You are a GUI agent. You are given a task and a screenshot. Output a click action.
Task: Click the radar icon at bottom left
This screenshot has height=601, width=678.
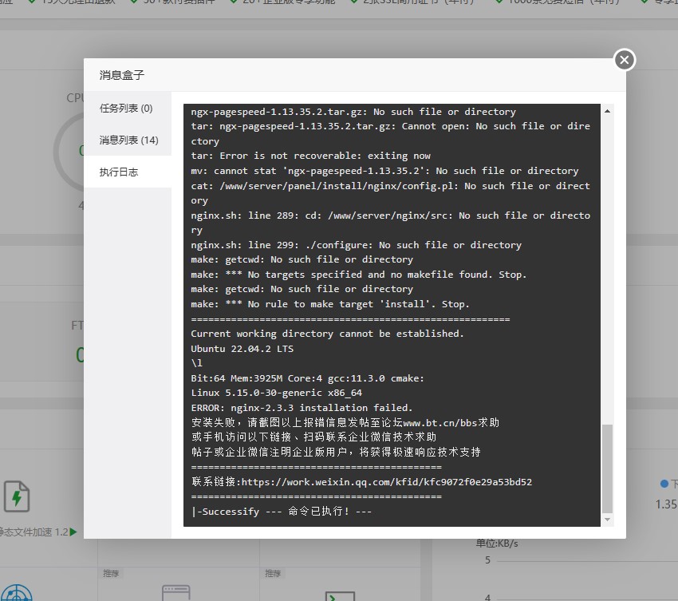coord(16,593)
